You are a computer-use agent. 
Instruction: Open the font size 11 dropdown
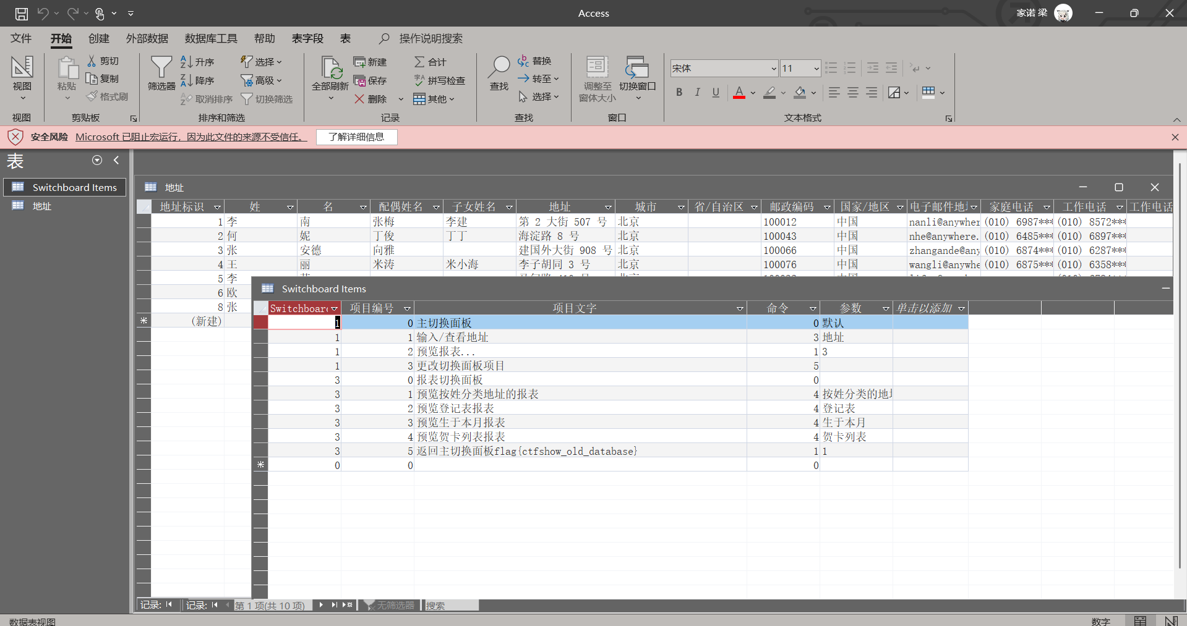point(816,69)
